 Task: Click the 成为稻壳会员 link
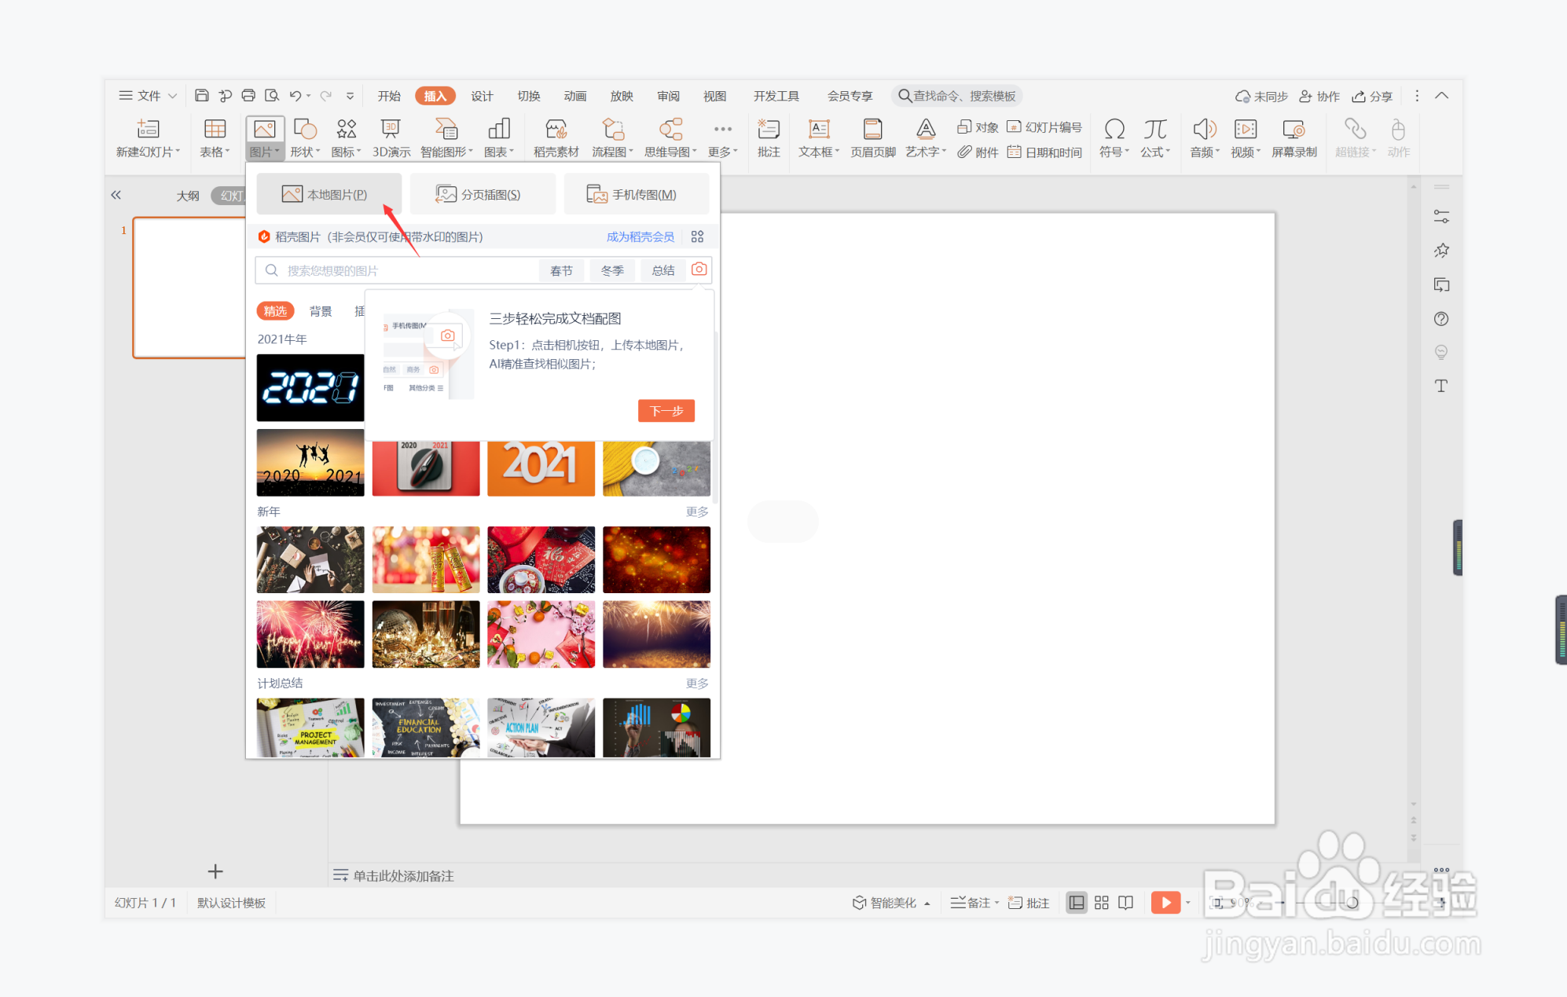(x=640, y=236)
